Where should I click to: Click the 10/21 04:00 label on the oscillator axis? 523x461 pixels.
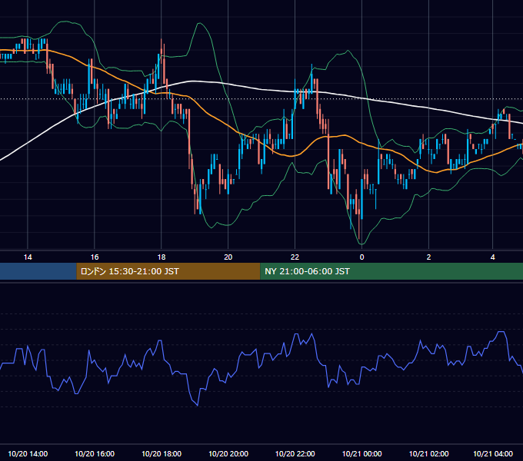(x=493, y=453)
